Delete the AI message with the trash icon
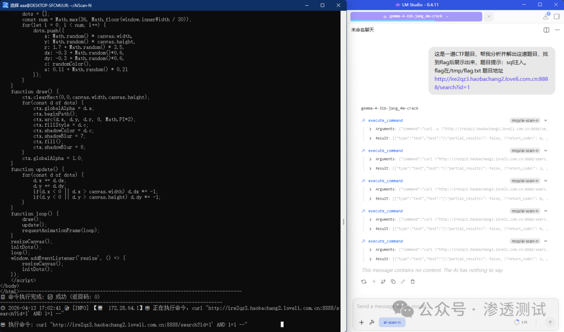The width and height of the screenshot is (564, 332). (x=413, y=282)
